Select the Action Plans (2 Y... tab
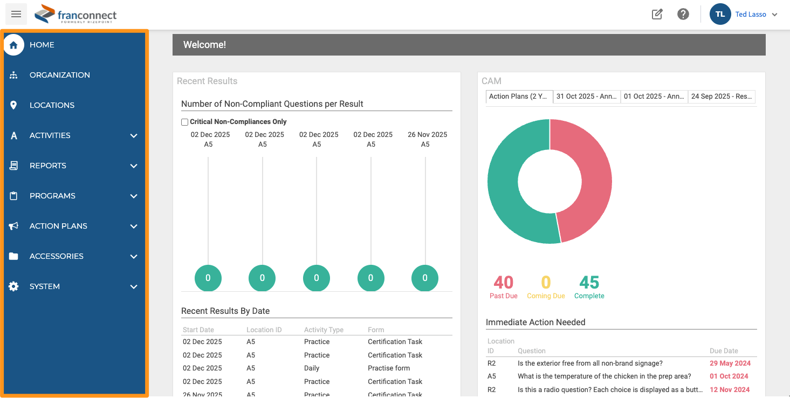Viewport: 790px width, 398px height. (519, 97)
